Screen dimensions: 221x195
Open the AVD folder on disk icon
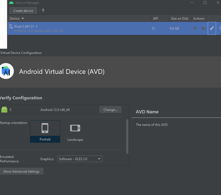click(204, 28)
